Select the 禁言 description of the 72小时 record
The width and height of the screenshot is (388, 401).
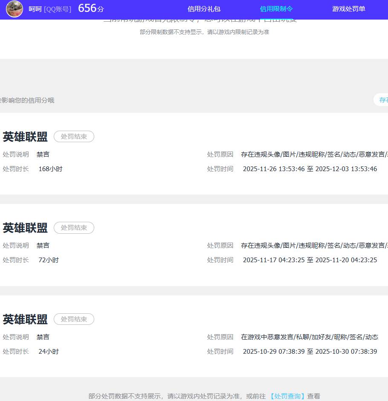43,246
